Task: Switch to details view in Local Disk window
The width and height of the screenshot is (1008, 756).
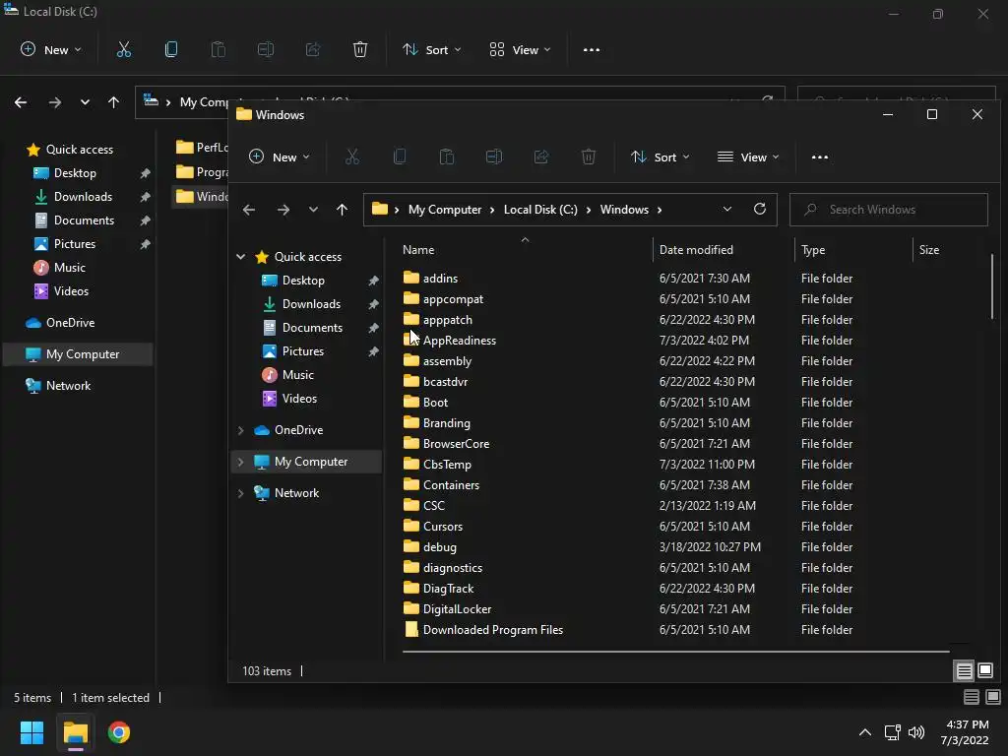Action: point(972,697)
